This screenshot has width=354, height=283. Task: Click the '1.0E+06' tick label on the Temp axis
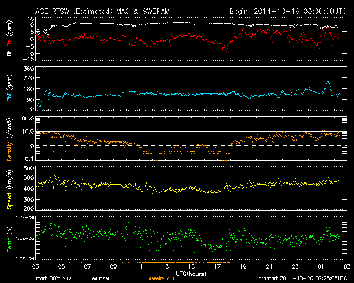25,218
